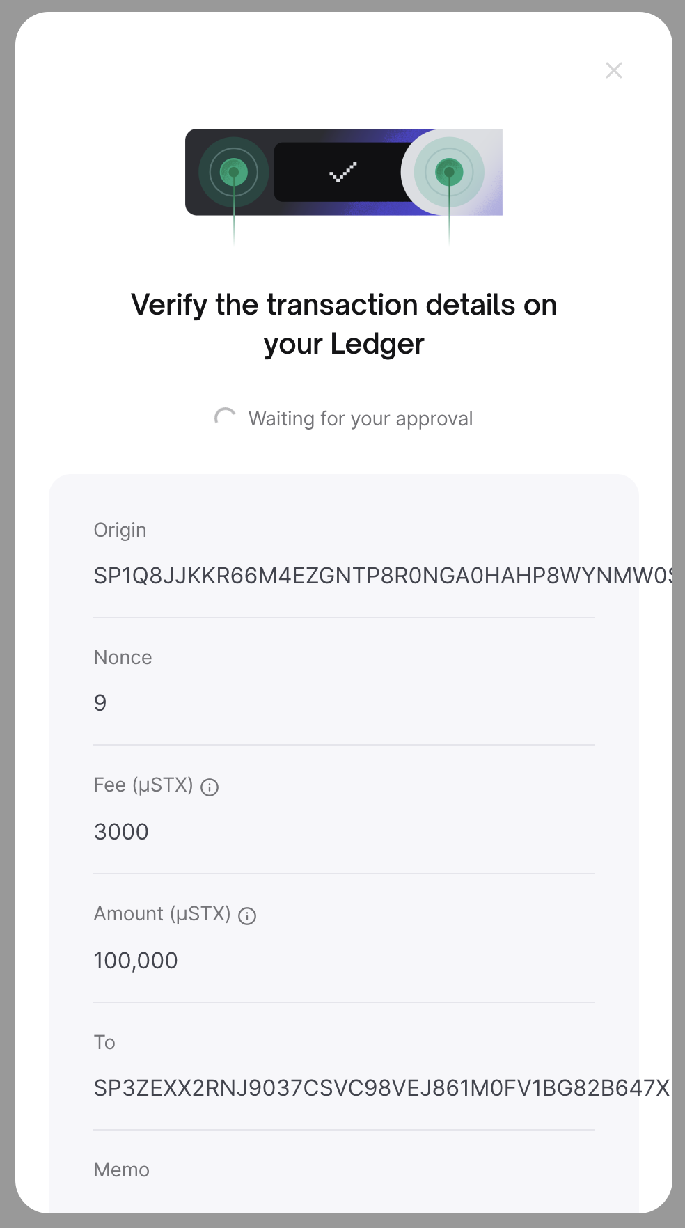This screenshot has height=1228, width=685.
Task: Click the To field label
Action: click(x=104, y=1042)
